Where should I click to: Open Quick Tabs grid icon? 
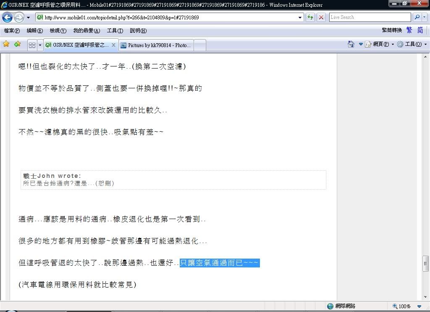click(31, 45)
